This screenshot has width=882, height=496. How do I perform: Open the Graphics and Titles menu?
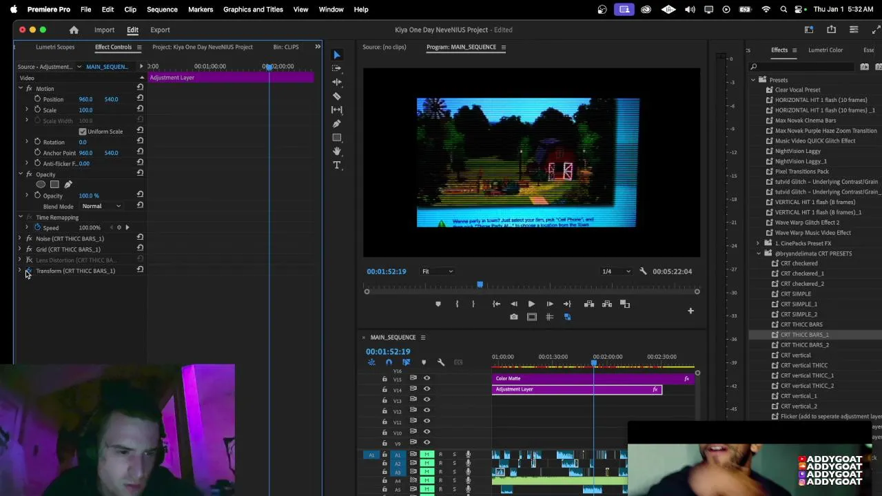[x=253, y=9]
